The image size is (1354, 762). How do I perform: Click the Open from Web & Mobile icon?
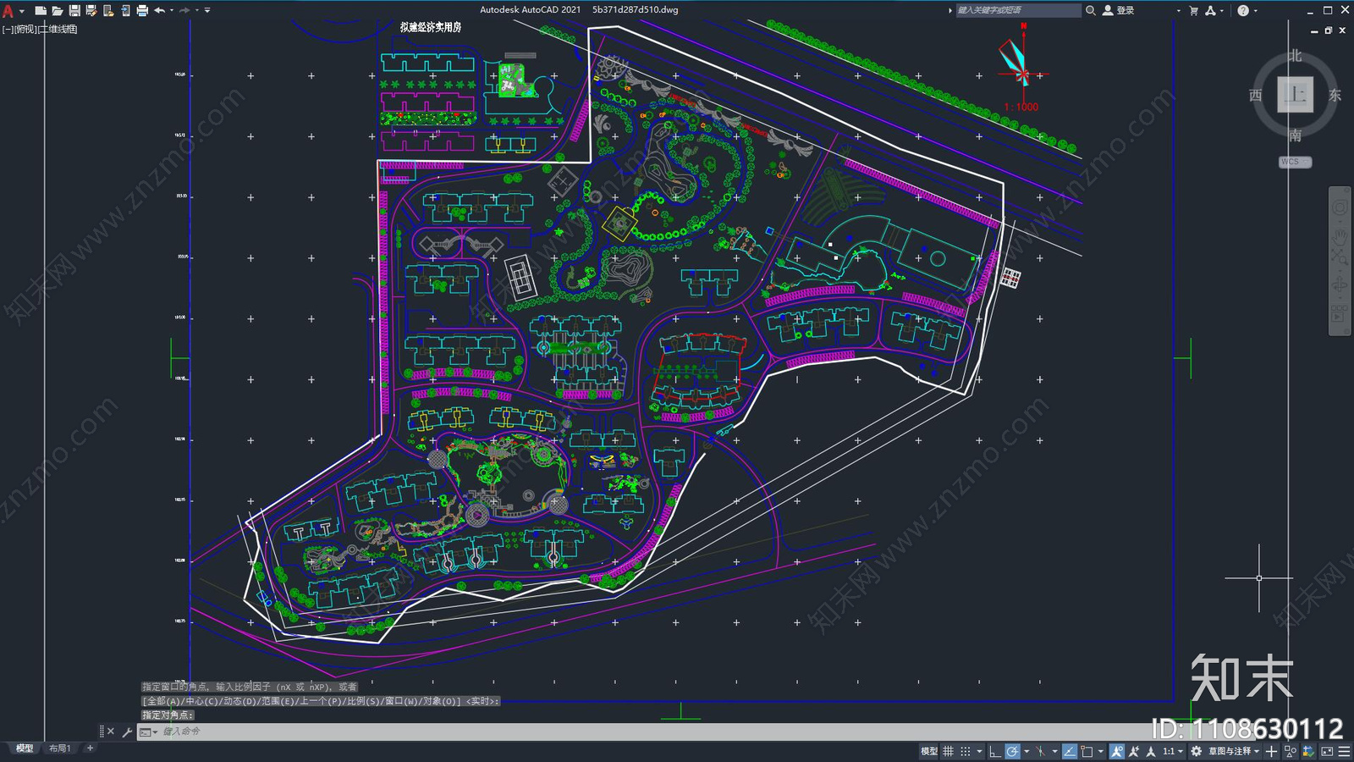[x=108, y=10]
